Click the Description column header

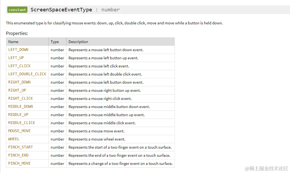78,42
